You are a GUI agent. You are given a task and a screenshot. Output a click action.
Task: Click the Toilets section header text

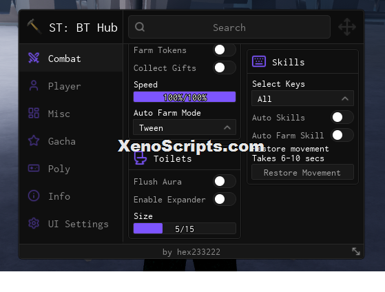tap(173, 158)
